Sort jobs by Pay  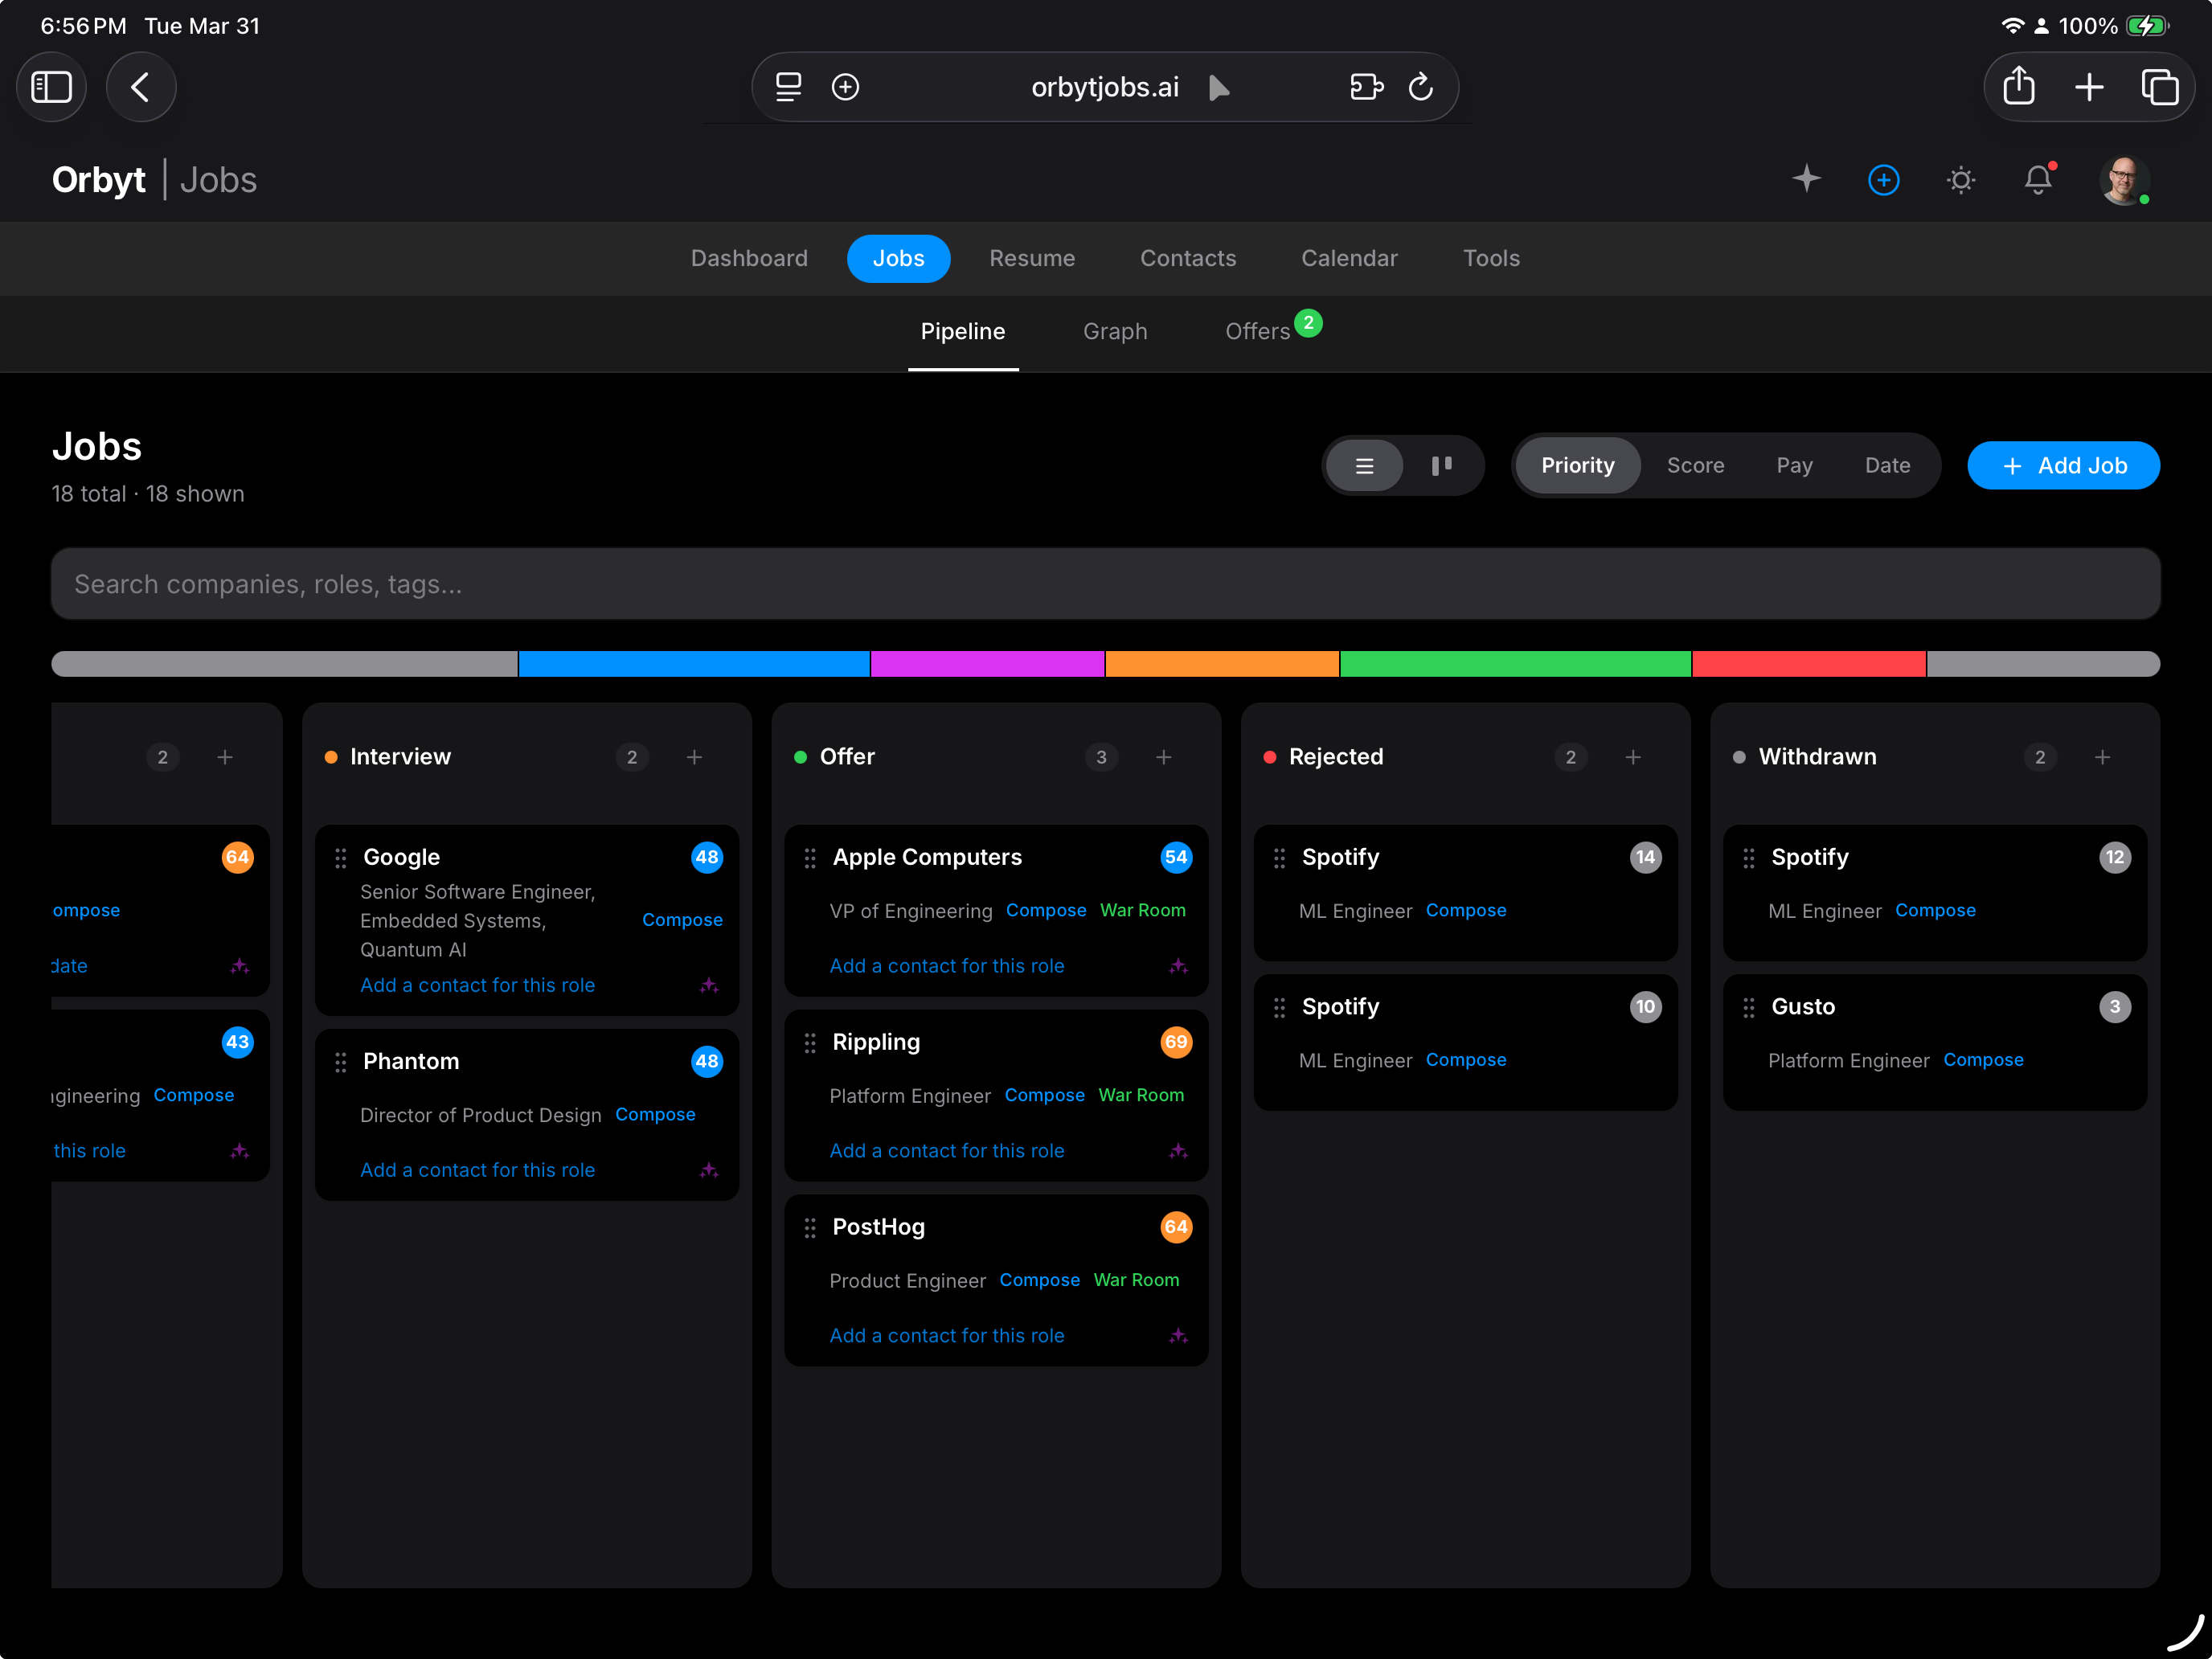click(1795, 465)
